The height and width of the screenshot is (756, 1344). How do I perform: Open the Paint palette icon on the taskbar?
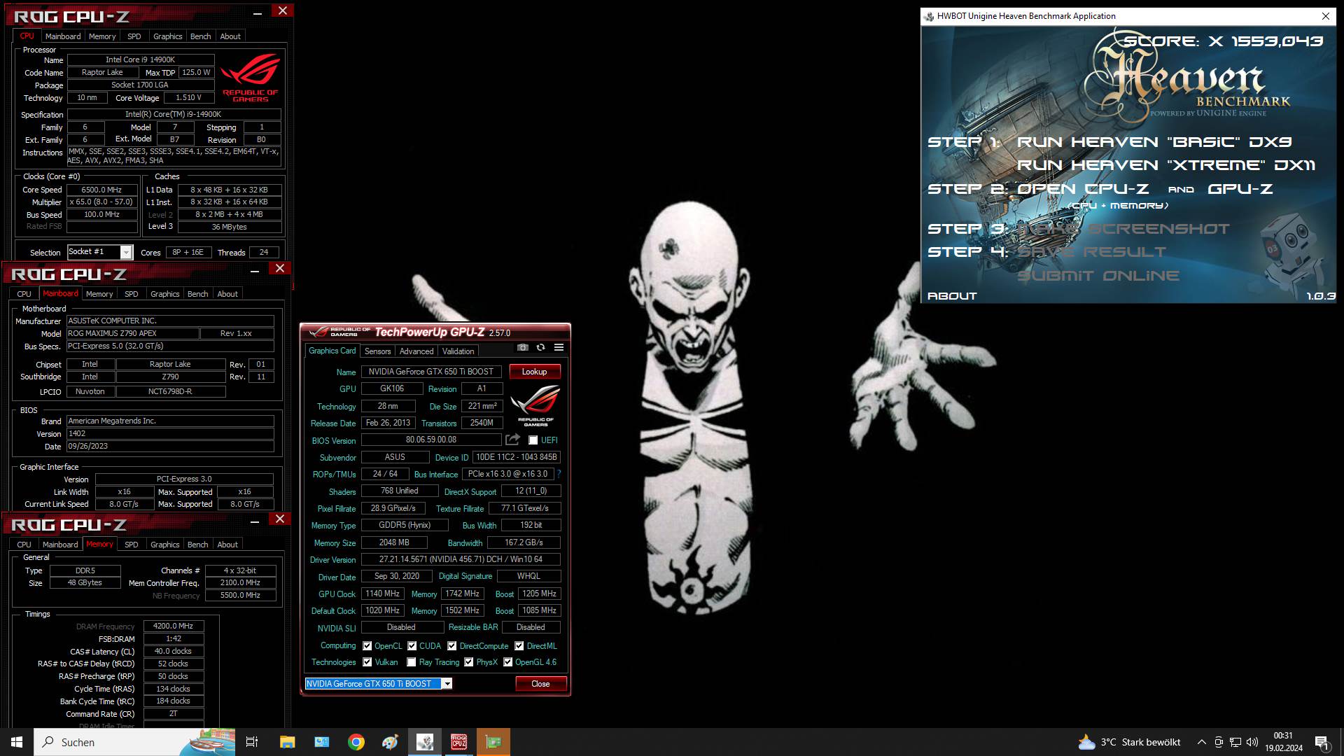pos(390,742)
